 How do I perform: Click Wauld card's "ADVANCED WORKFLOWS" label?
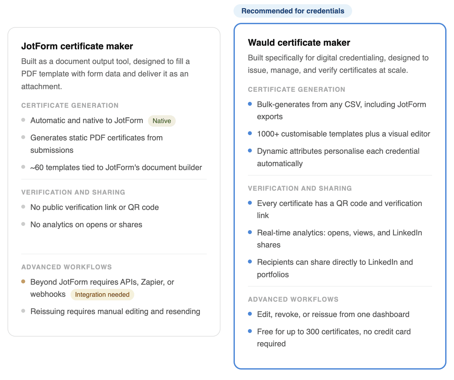293,299
